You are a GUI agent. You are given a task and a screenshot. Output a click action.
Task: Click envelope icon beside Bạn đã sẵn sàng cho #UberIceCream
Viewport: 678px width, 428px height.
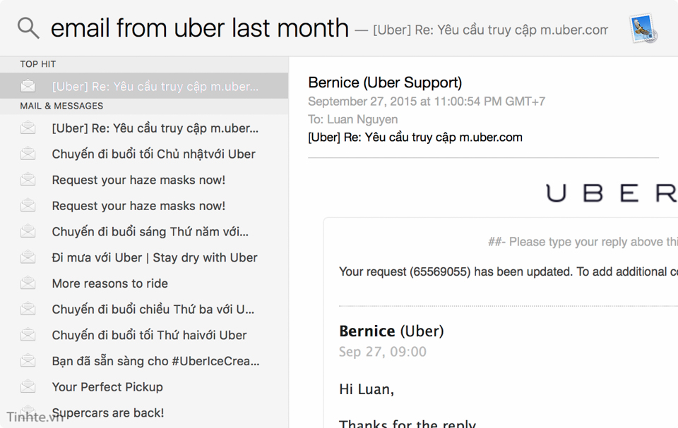[28, 360]
